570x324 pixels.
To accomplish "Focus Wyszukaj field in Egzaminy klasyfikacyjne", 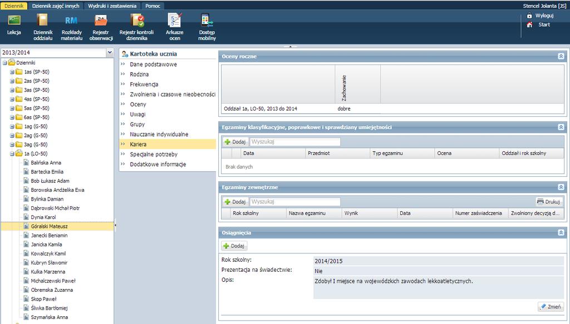I will pos(295,142).
